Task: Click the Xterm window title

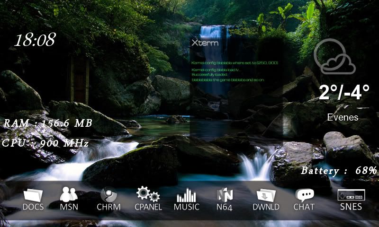Action: tap(205, 43)
